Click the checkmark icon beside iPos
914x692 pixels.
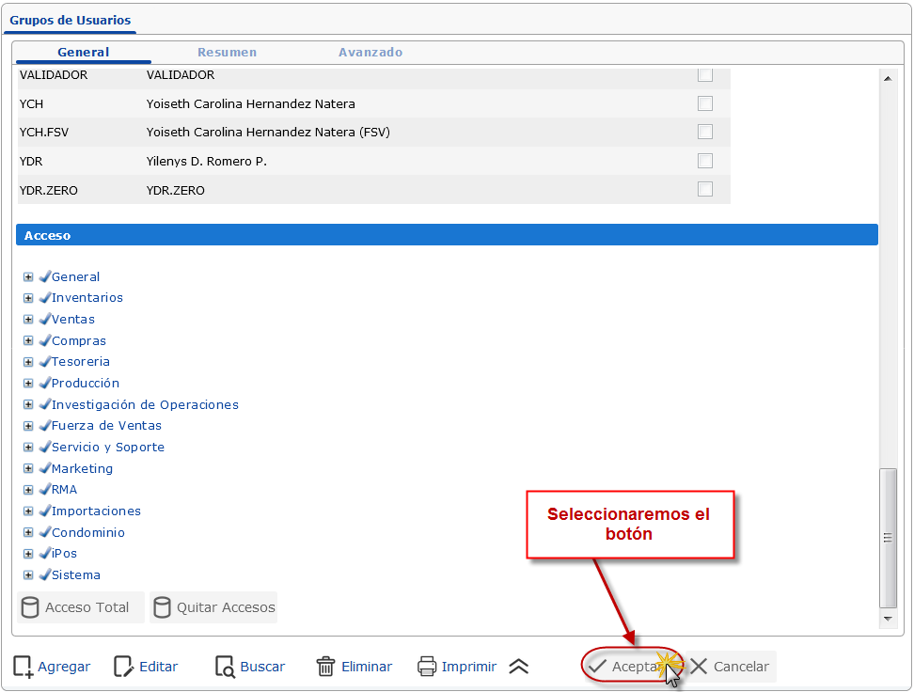[45, 553]
